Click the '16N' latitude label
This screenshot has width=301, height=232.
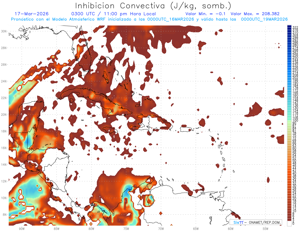(x=4, y=148)
